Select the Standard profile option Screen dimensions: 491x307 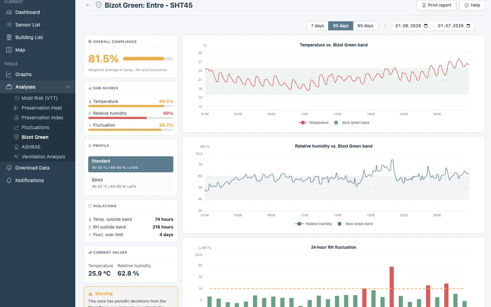pos(131,164)
